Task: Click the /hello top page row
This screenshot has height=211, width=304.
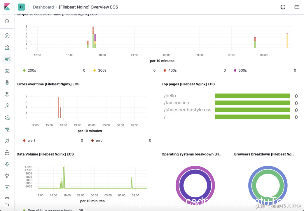Action: (231, 96)
